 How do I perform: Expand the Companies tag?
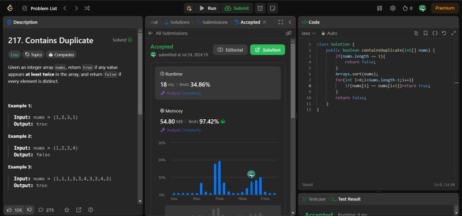[x=61, y=55]
